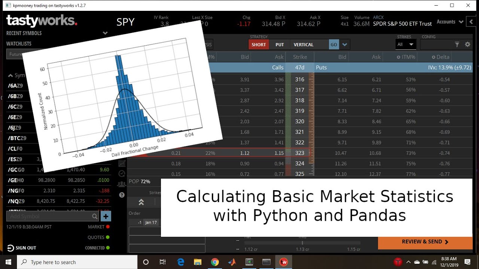
Task: Open MATLAB from taskbar
Action: [232, 262]
